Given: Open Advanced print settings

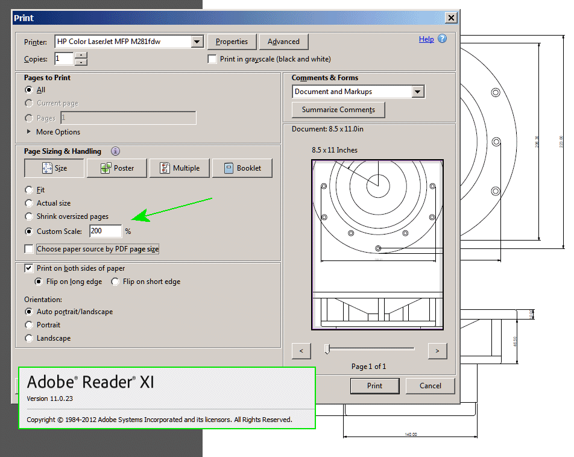Looking at the screenshot, I should click(283, 42).
